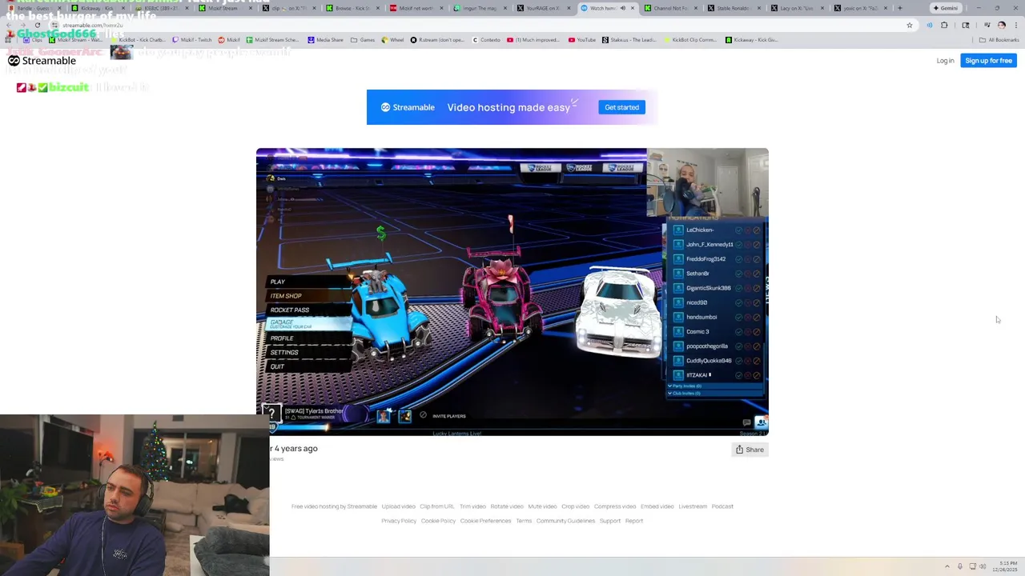Image resolution: width=1025 pixels, height=576 pixels.
Task: Open the Privacy Policy footer link
Action: pos(399,521)
